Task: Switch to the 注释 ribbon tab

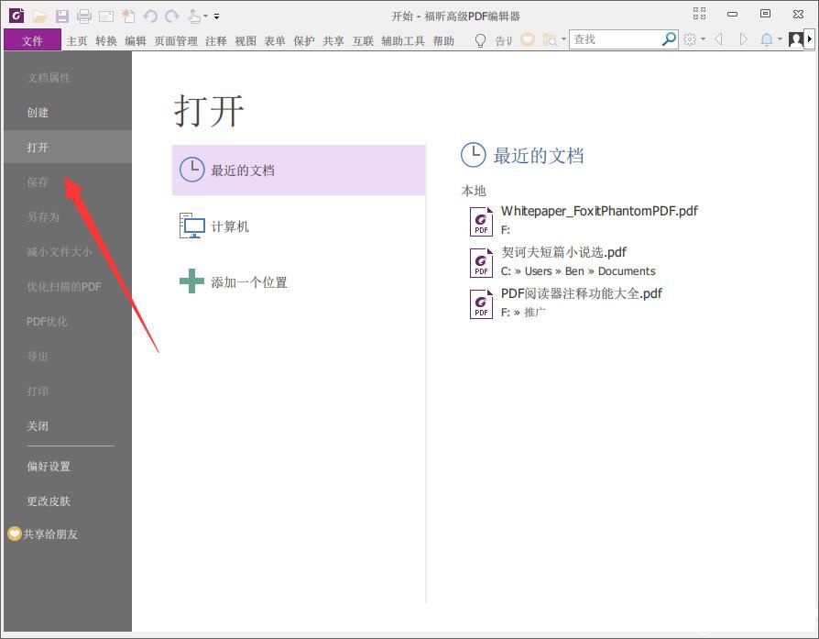Action: pos(215,40)
